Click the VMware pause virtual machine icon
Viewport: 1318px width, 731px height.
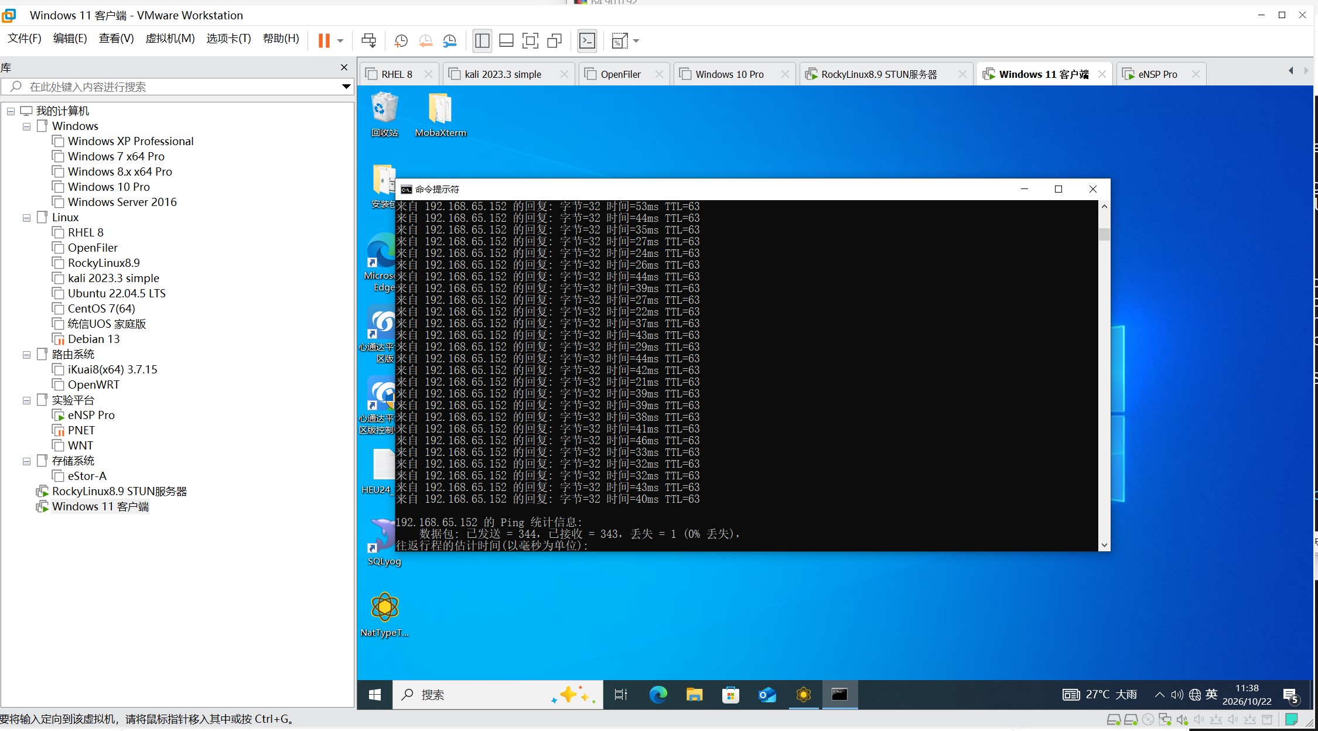324,41
